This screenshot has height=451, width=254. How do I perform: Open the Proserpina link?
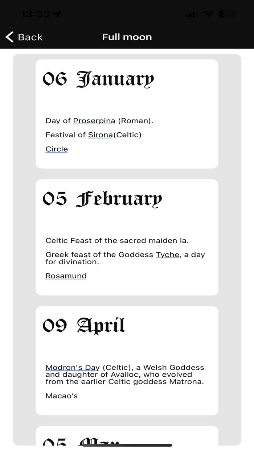[x=94, y=120]
